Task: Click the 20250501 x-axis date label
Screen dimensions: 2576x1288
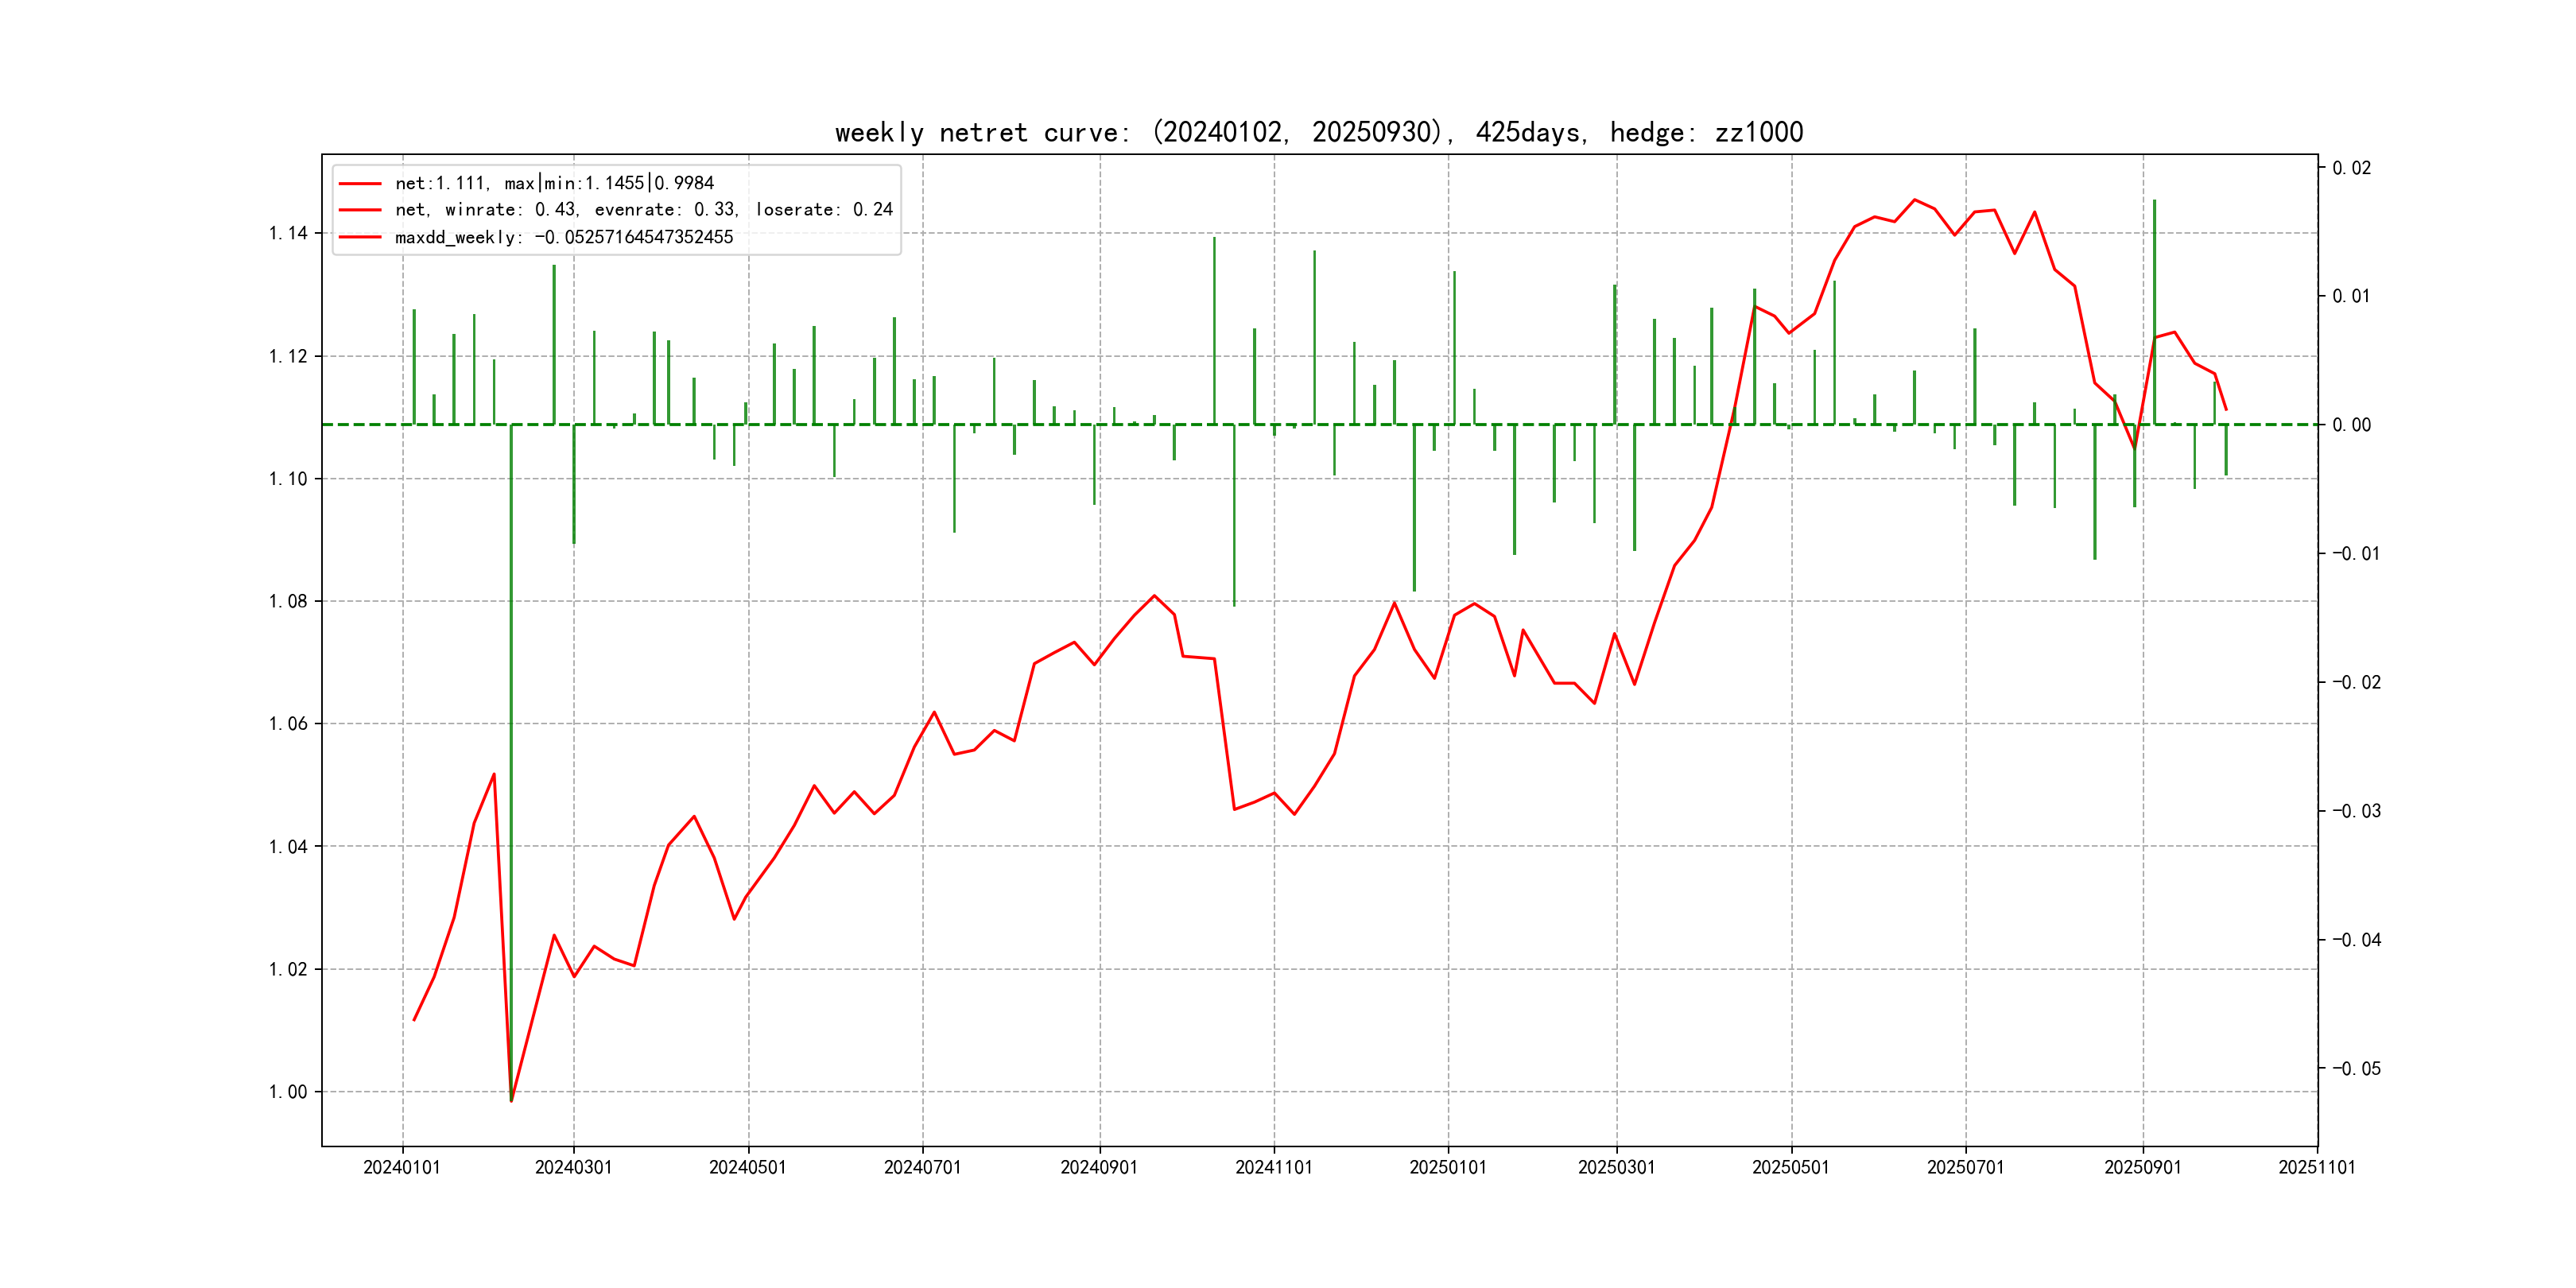Action: (1790, 1167)
